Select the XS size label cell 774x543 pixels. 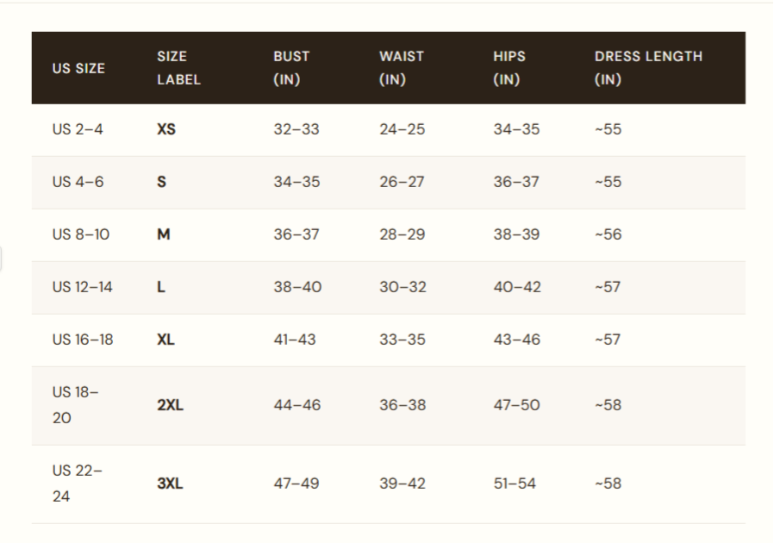coord(166,129)
